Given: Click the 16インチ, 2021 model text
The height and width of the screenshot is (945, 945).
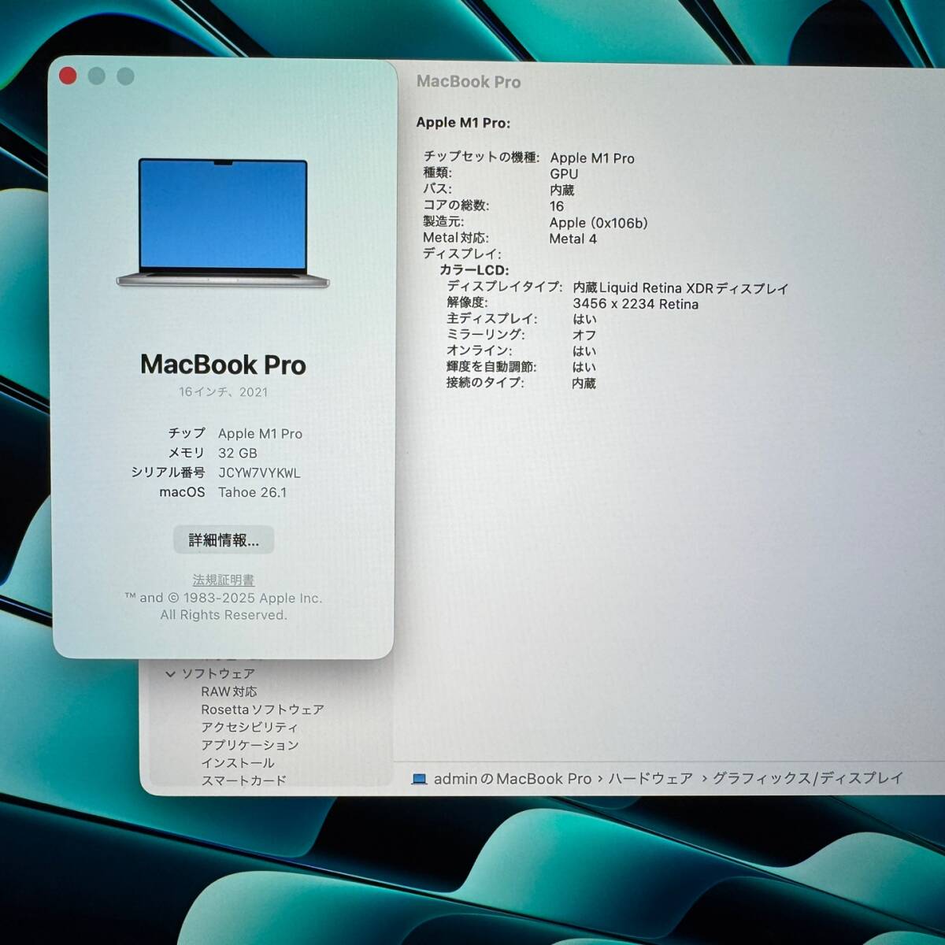Looking at the screenshot, I should coord(223,391).
